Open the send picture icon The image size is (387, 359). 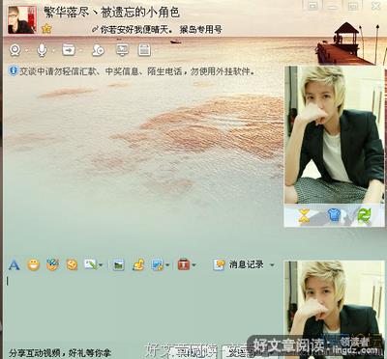coord(118,265)
